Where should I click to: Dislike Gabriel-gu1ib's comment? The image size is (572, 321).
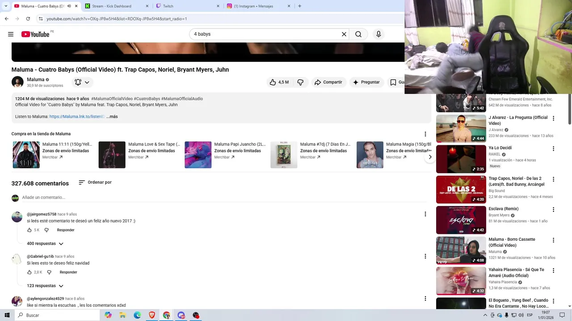click(49, 272)
